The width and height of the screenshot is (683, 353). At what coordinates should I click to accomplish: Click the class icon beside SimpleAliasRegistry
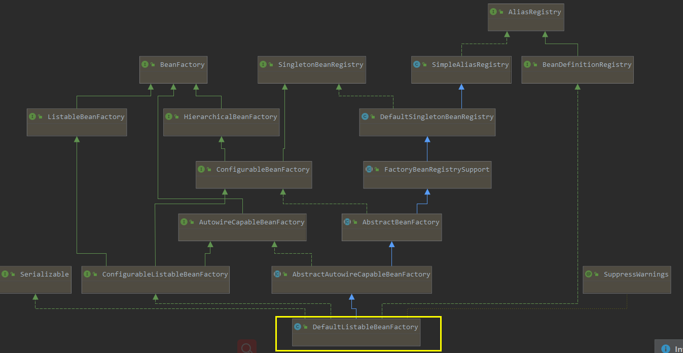(x=417, y=64)
